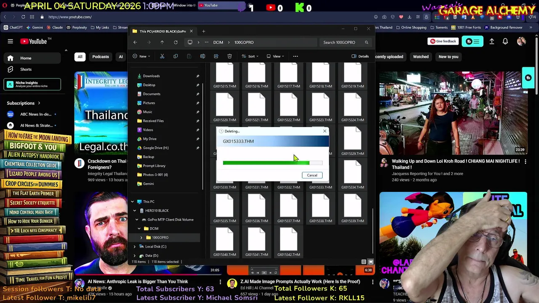Open the See more ellipsis in Explorer toolbar
The image size is (539, 303).
point(296,56)
